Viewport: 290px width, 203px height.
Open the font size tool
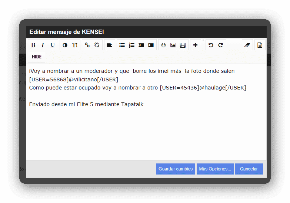point(74,45)
